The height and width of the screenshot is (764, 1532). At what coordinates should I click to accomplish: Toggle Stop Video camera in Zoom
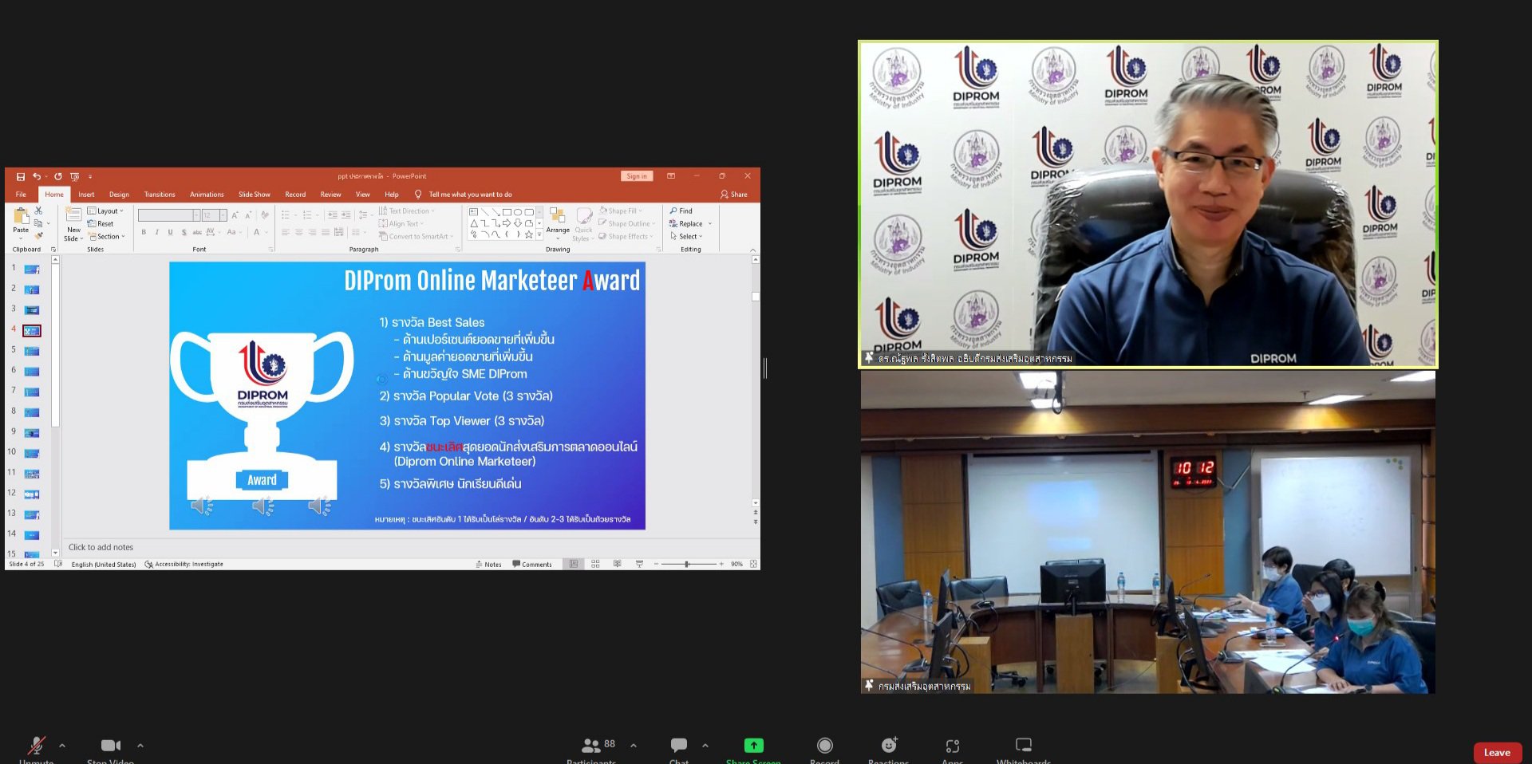pos(110,745)
